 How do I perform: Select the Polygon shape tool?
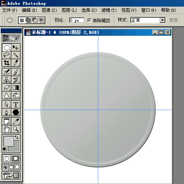coord(16,112)
